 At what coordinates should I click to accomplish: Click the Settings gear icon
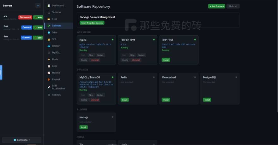(49, 95)
